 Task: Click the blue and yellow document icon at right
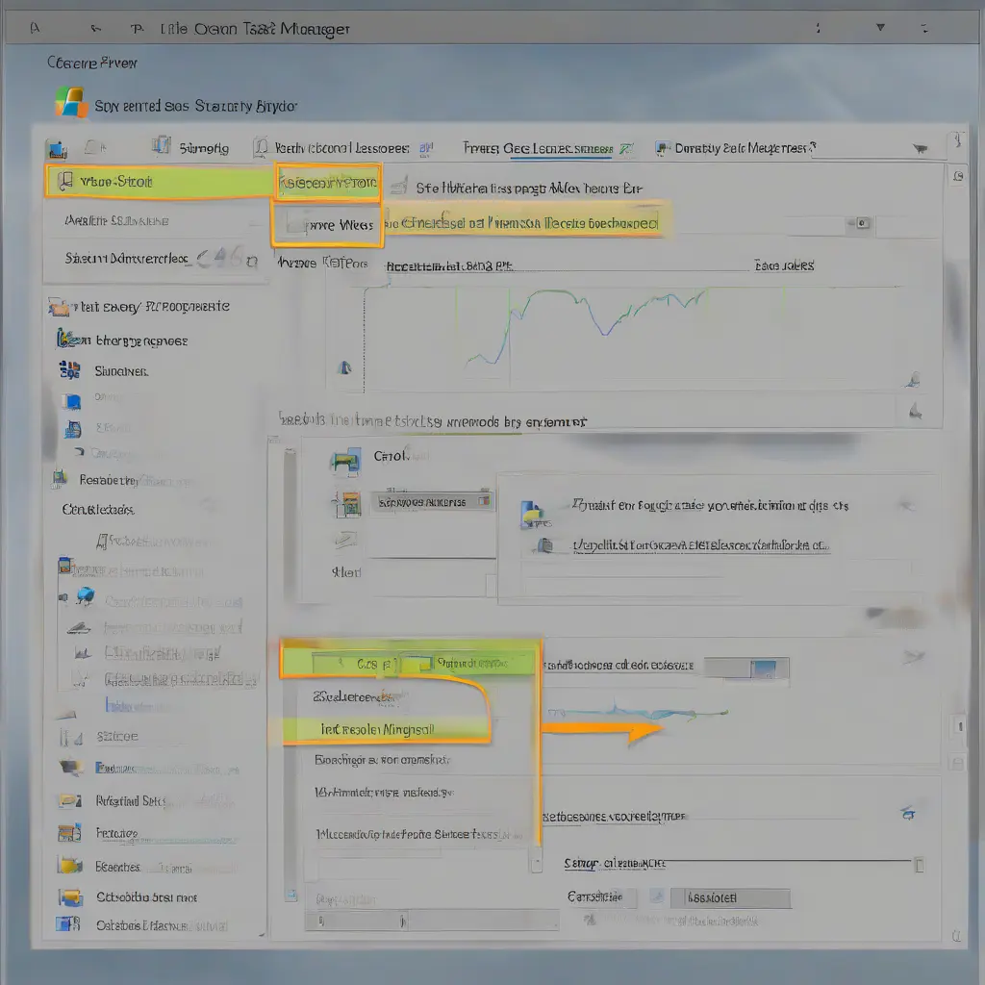(533, 514)
